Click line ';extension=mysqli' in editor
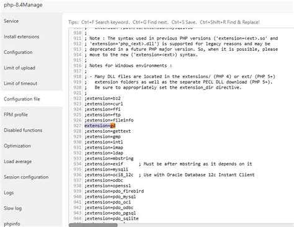 click(106, 169)
